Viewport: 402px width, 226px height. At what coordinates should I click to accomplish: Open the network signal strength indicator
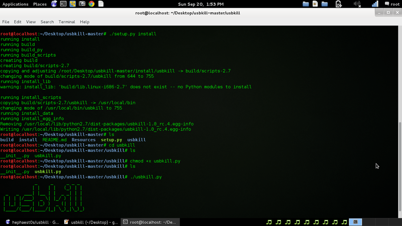[x=375, y=4]
